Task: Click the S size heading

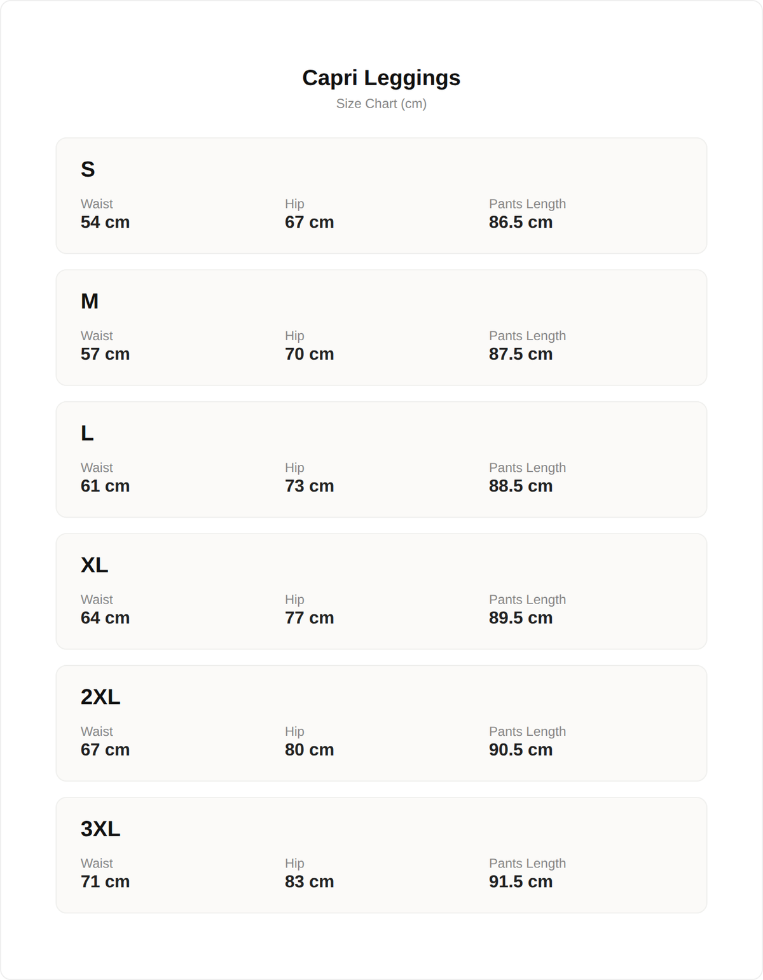Action: coord(88,169)
